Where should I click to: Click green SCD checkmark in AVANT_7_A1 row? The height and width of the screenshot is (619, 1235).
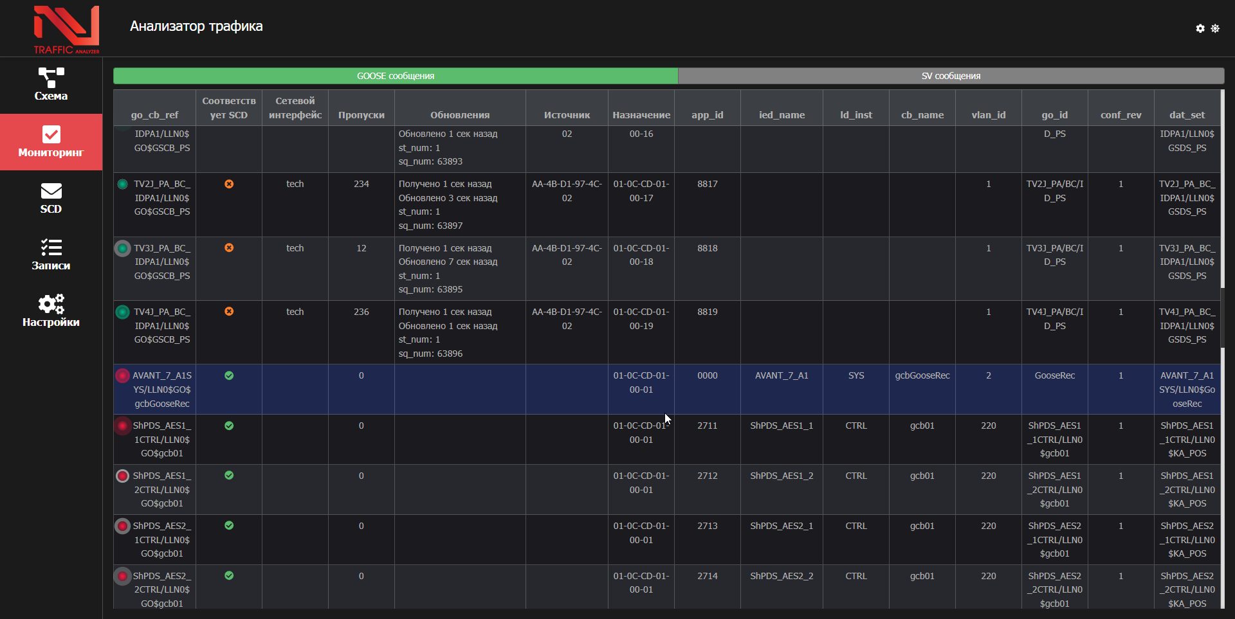pyautogui.click(x=229, y=375)
